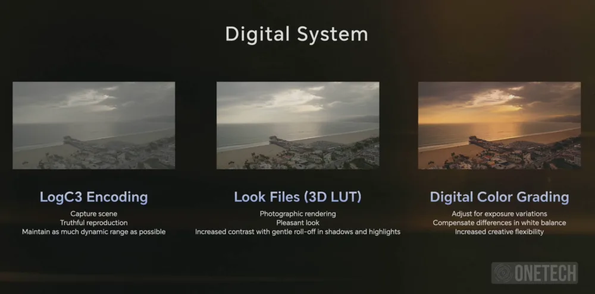Select the LogC3 Encoding beach thumbnail
Viewport: 595px width, 294px height.
pos(94,125)
